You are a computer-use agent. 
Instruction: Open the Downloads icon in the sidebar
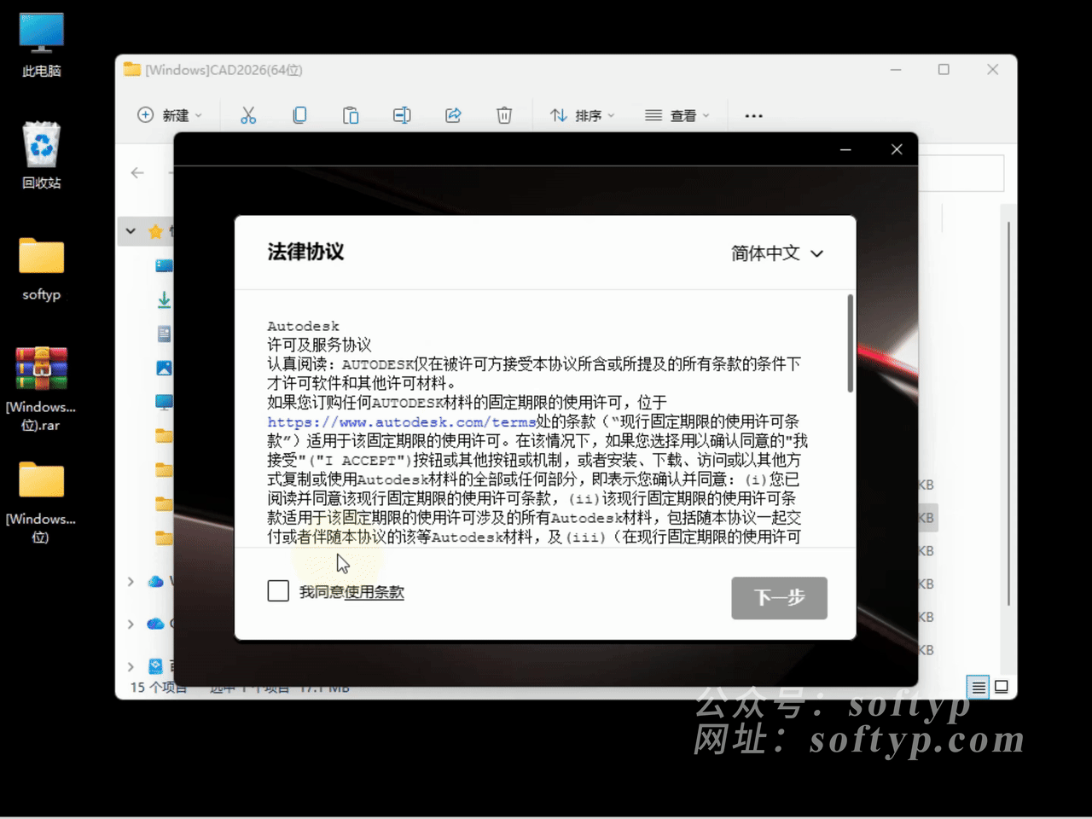pyautogui.click(x=163, y=299)
